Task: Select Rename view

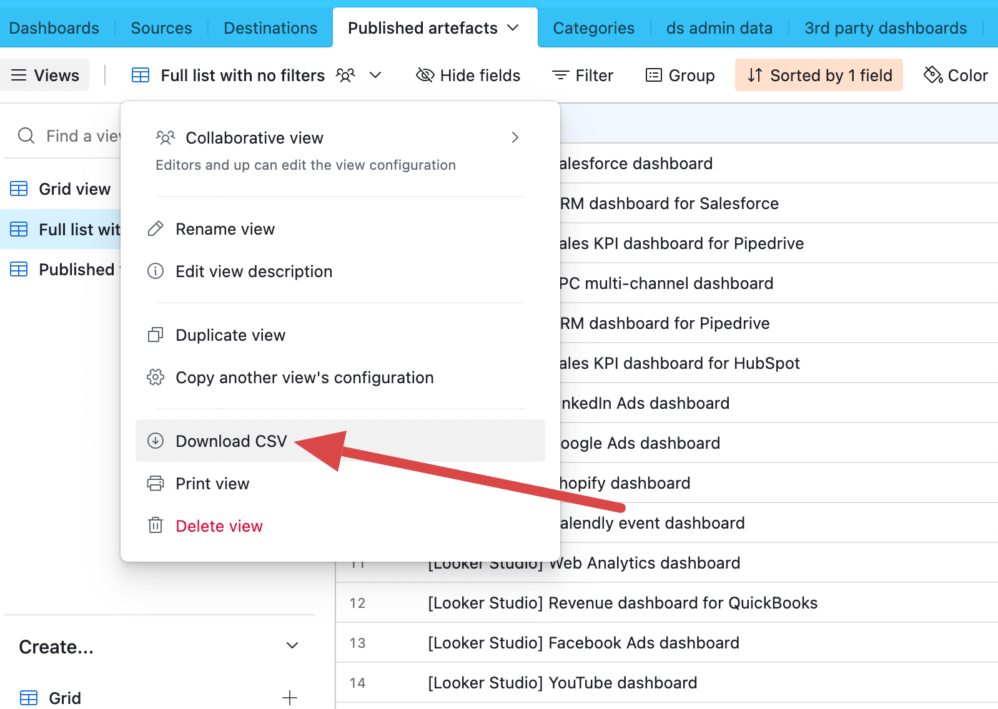Action: point(340,229)
